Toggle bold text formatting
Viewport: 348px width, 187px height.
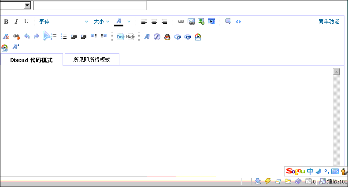6,22
